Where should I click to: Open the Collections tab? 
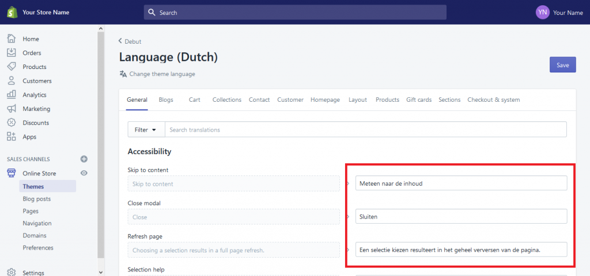(227, 100)
